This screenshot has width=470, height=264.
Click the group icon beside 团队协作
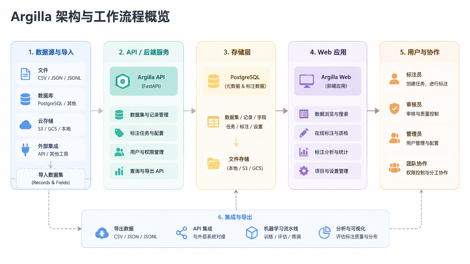[x=395, y=168]
